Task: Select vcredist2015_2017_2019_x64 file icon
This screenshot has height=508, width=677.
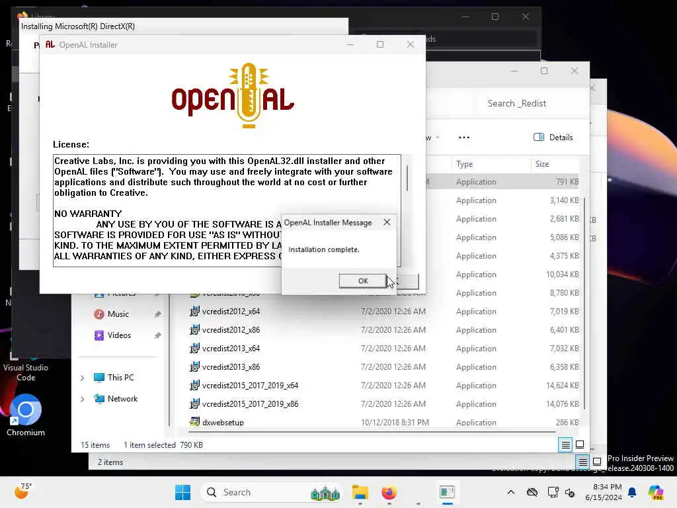Action: [x=195, y=386]
